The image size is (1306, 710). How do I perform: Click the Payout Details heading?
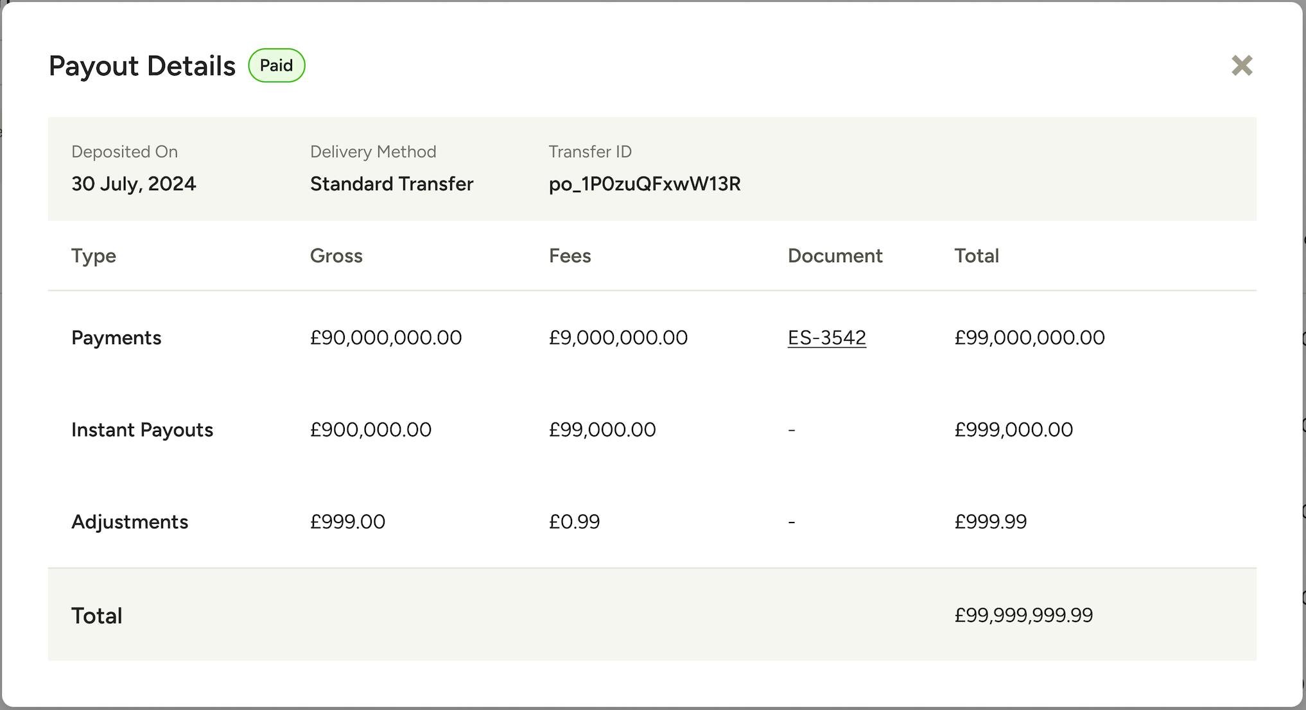coord(142,66)
